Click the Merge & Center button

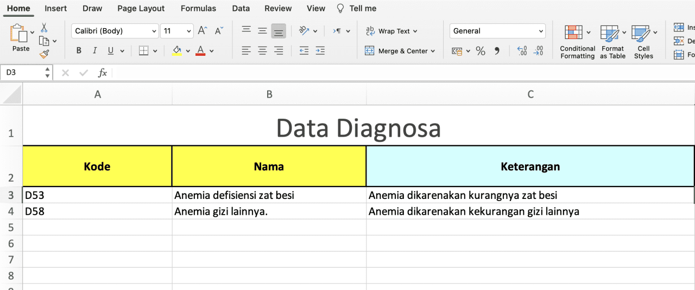tap(400, 51)
